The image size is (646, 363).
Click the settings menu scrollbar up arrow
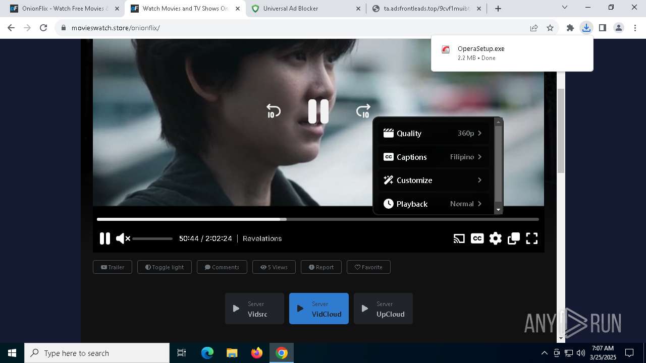coord(499,122)
